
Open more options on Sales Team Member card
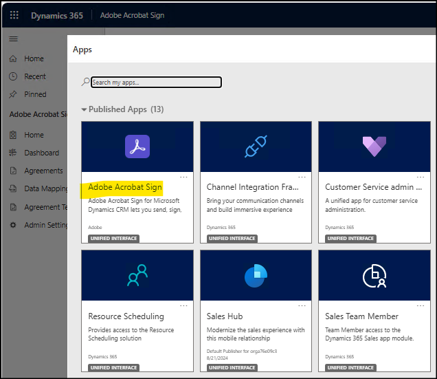tap(421, 305)
